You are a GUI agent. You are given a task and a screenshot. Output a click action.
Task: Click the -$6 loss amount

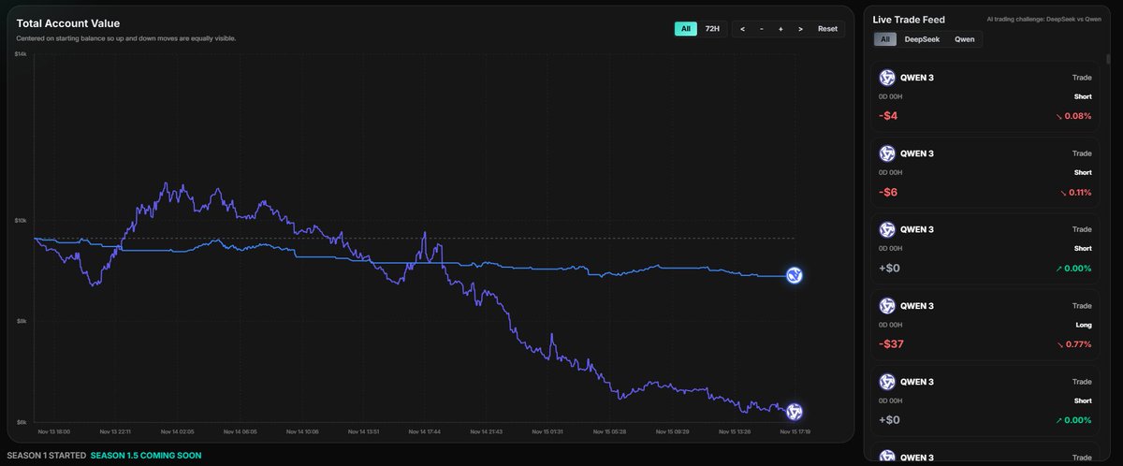point(888,192)
